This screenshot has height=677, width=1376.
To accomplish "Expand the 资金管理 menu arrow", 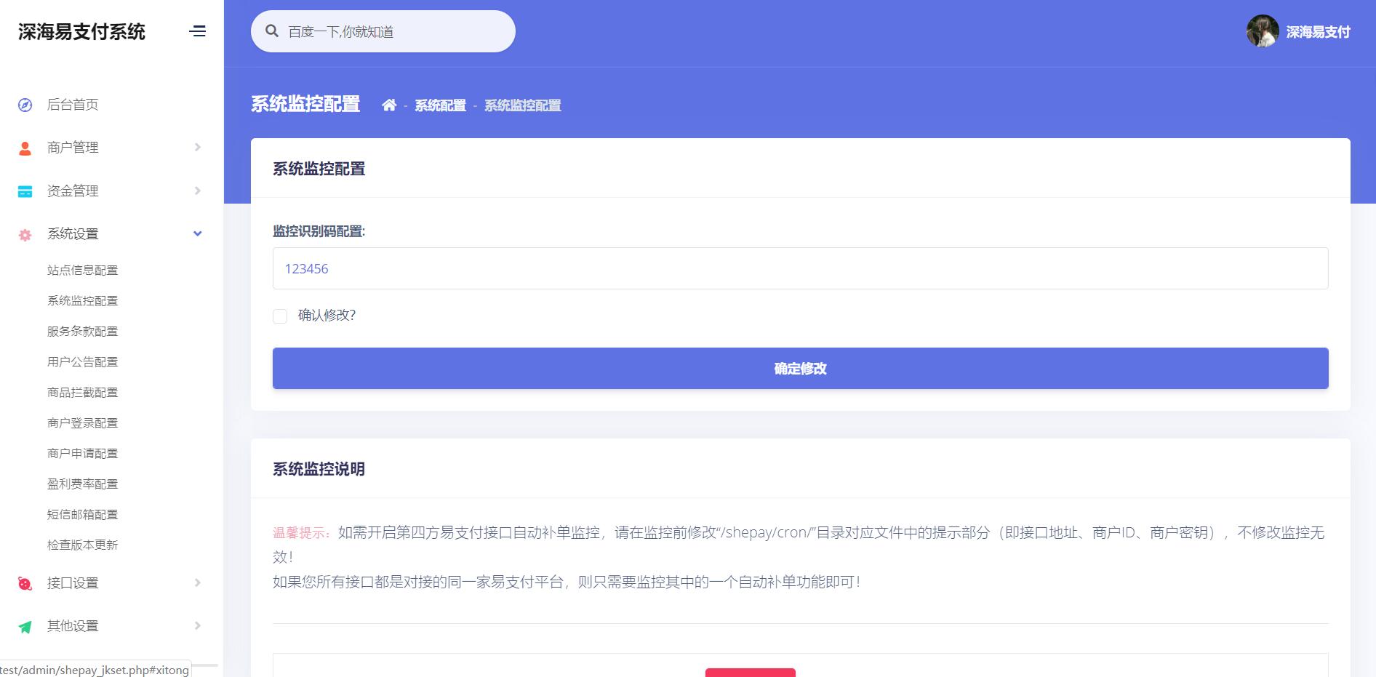I will click(x=196, y=191).
